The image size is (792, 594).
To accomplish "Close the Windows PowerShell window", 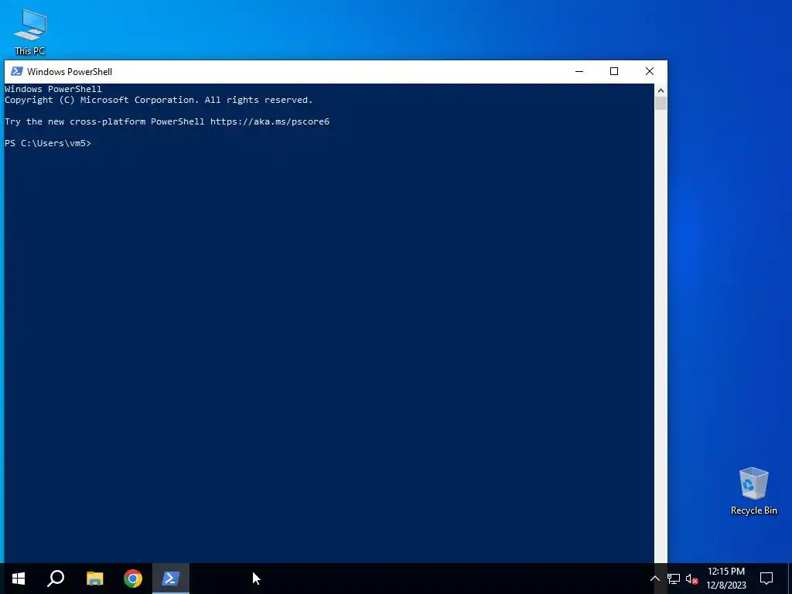I will pyautogui.click(x=650, y=71).
